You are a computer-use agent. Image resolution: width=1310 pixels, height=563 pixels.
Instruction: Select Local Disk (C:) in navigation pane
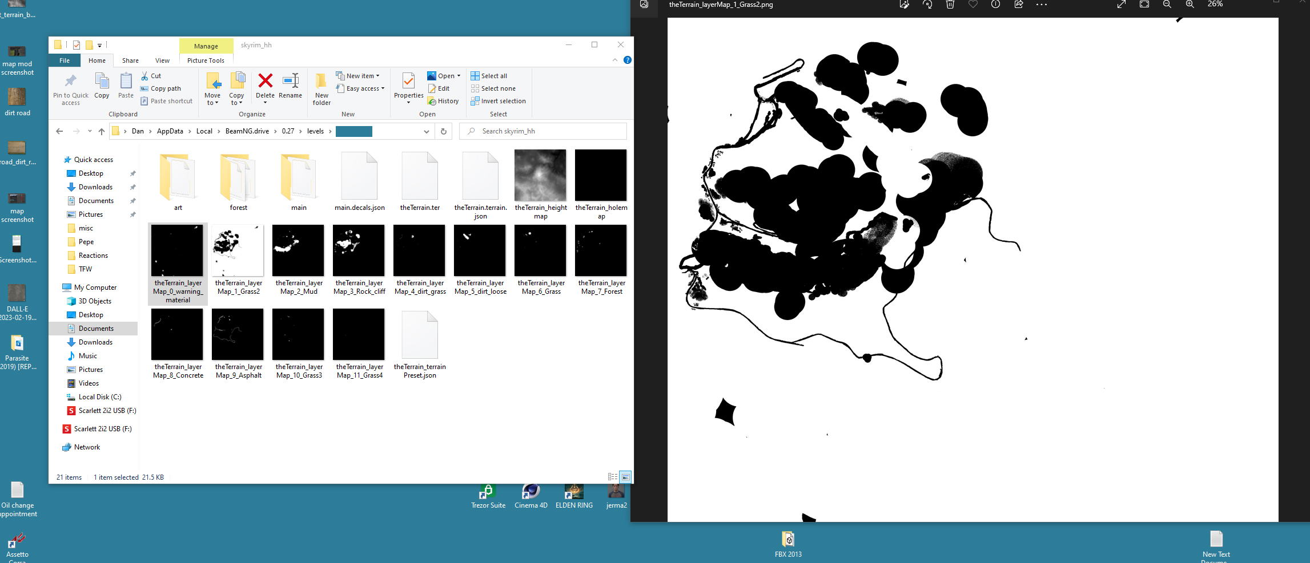point(100,397)
